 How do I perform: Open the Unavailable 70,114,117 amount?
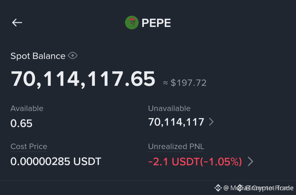pos(176,122)
